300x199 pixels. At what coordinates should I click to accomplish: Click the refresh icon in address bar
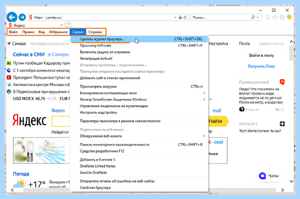185,18
